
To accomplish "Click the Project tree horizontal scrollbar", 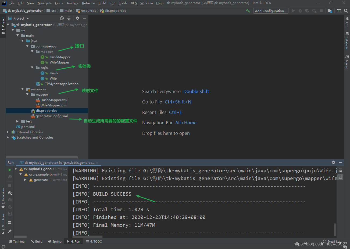I will [42, 157].
